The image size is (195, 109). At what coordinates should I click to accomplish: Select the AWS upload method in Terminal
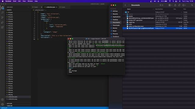pos(70,69)
